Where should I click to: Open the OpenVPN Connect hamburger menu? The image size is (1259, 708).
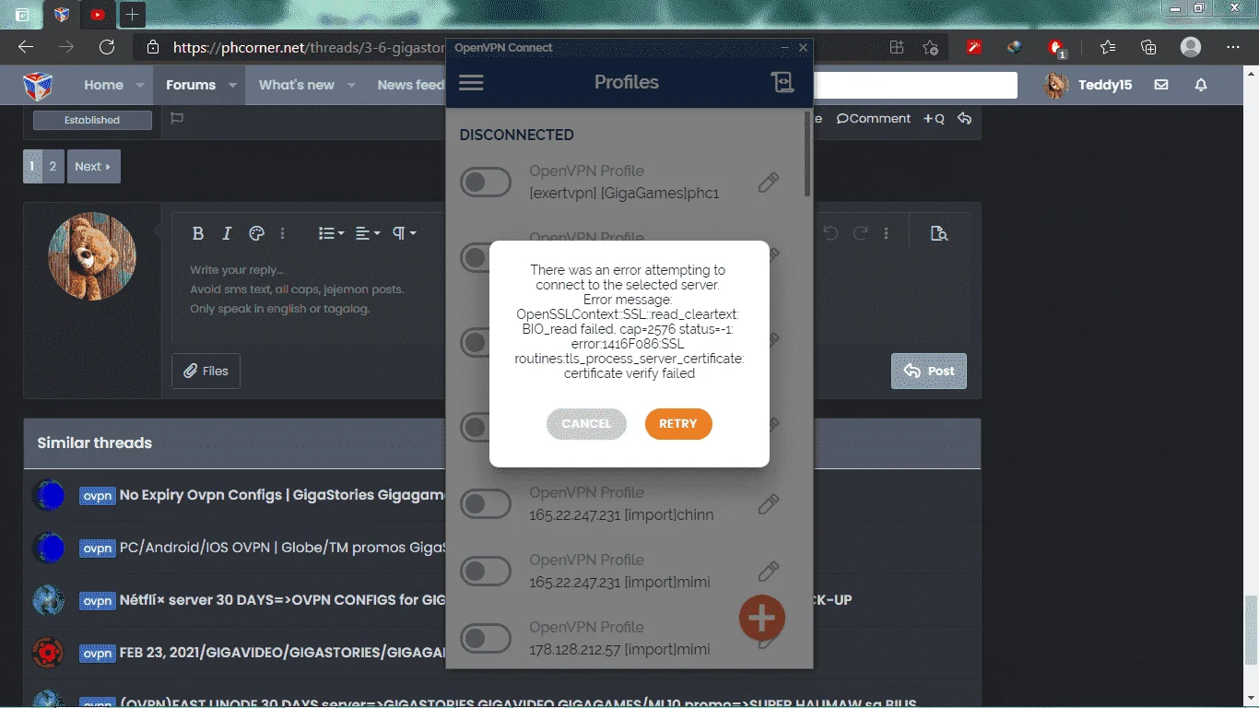[471, 83]
